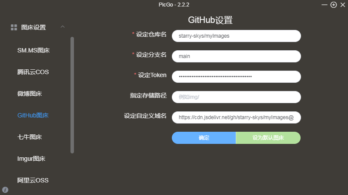Viewport: 348px width, 195px height.
Task: Focus the 设定仓库名 input field
Action: 236,36
